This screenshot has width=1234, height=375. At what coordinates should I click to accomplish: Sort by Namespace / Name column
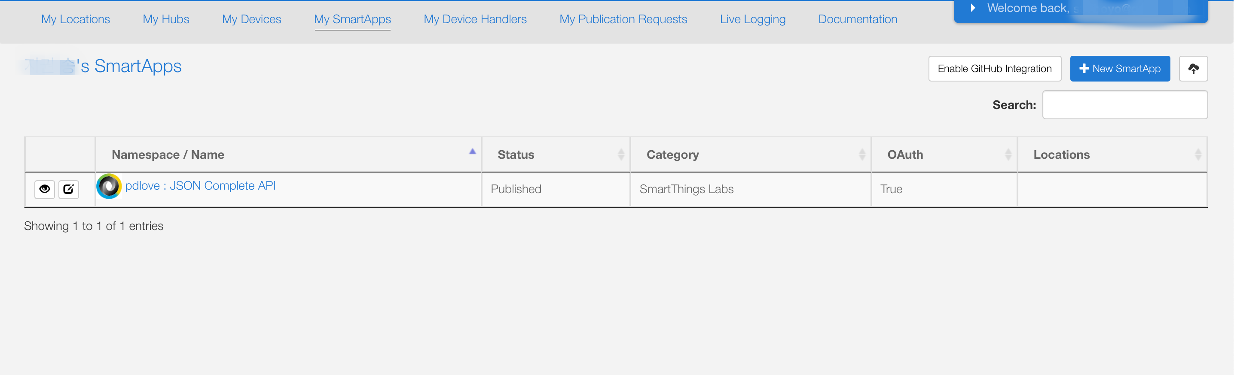click(x=288, y=154)
